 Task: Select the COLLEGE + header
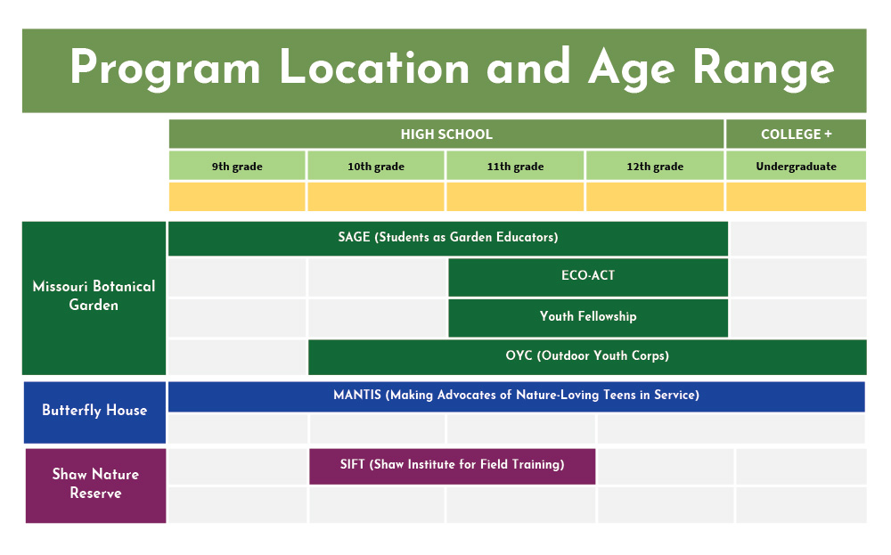[796, 135]
